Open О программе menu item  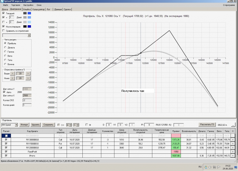click(x=229, y=5)
